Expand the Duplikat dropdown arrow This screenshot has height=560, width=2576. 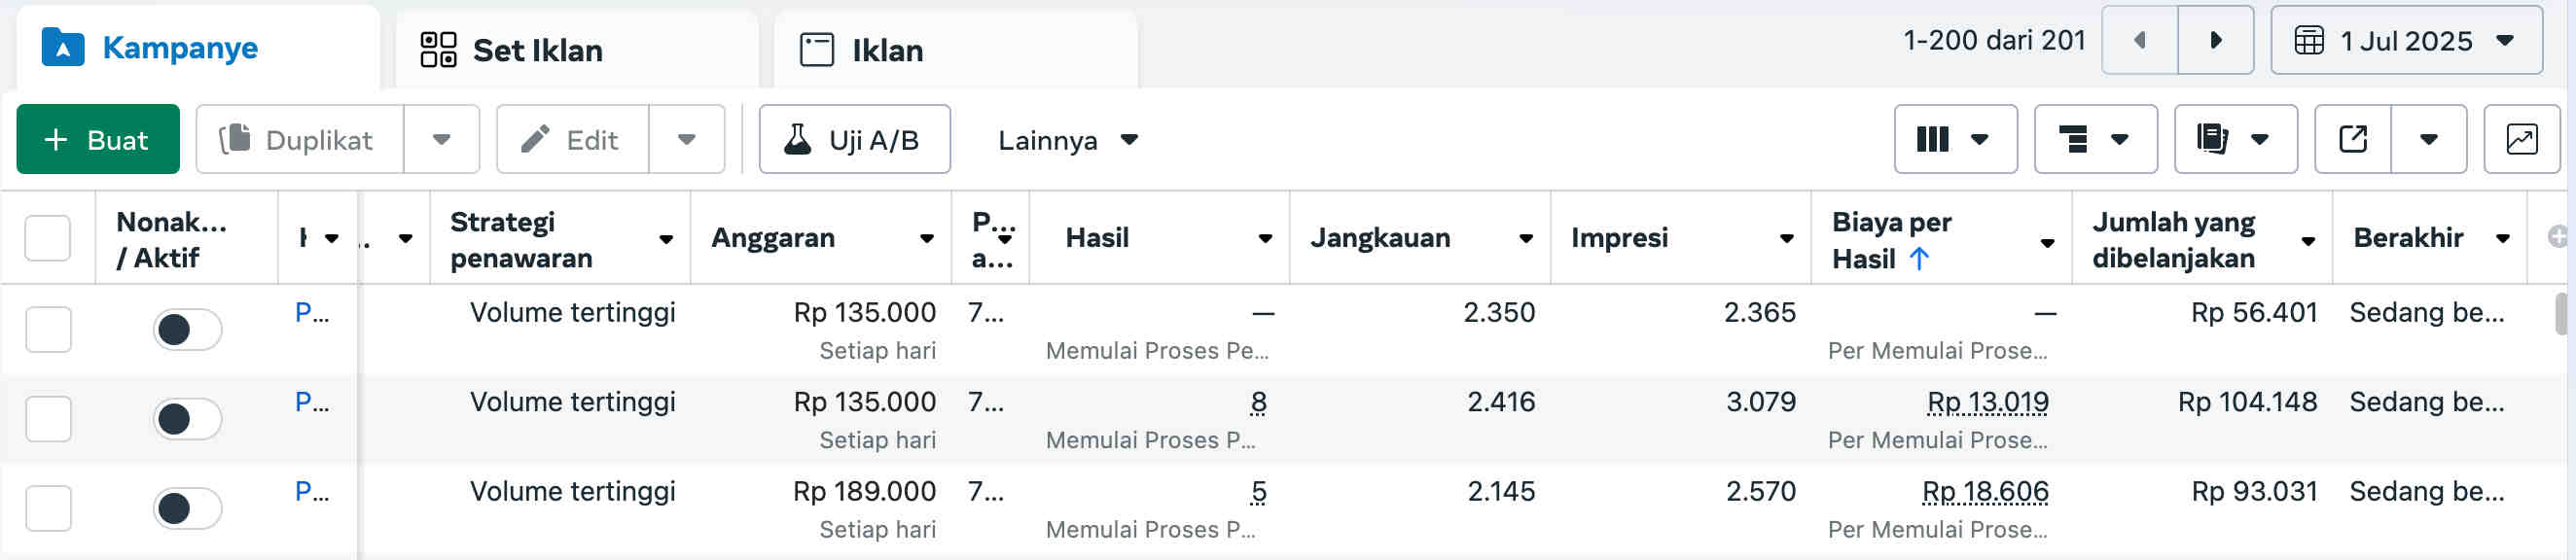[x=441, y=139]
